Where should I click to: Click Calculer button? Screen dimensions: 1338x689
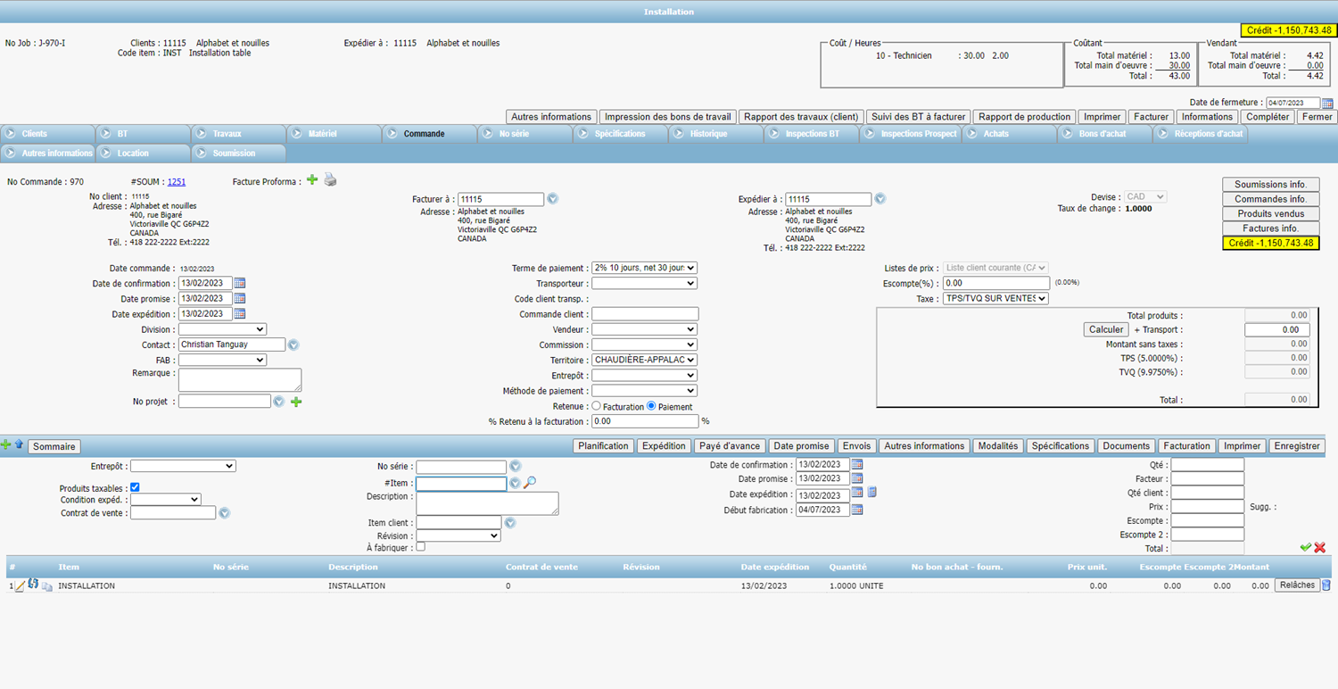[1106, 329]
